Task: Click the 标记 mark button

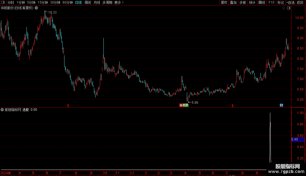Action: tap(281, 2)
